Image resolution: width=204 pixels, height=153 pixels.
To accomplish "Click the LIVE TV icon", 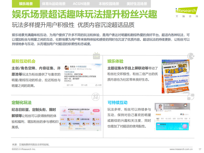I will (96, 56).
